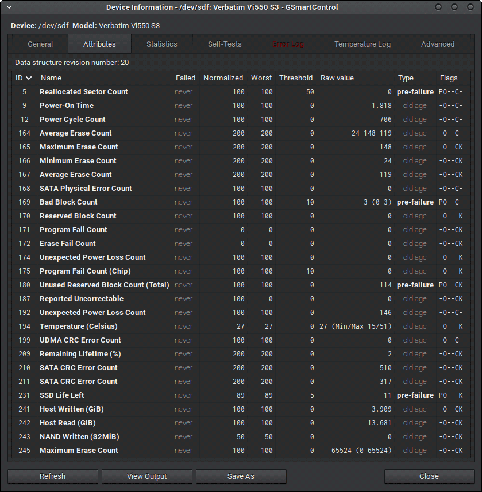This screenshot has width=482, height=492.
Task: Select the Power-On Time attribute
Action: (241, 106)
